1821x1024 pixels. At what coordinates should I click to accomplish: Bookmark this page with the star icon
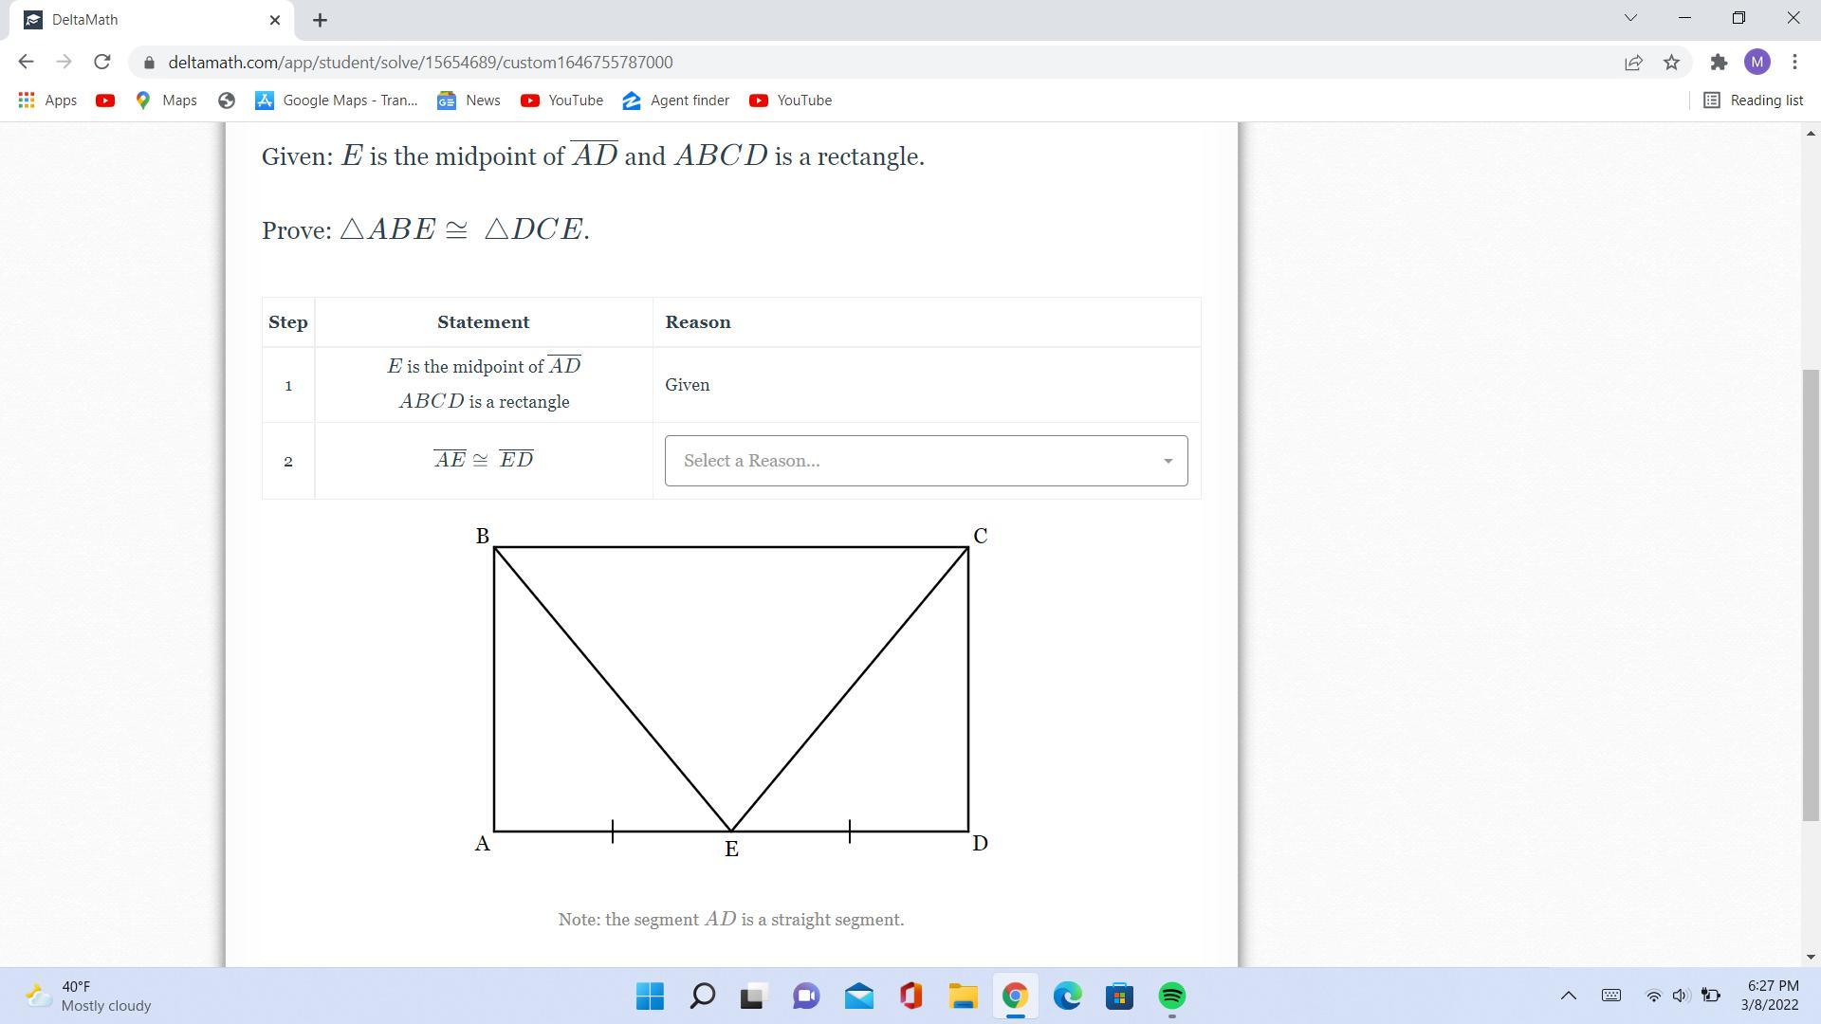pyautogui.click(x=1671, y=63)
